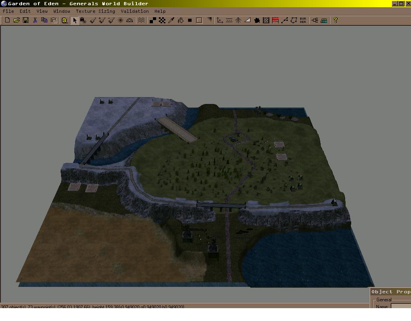This screenshot has height=321, width=411.
Task: Open the Window menu
Action: (61, 11)
